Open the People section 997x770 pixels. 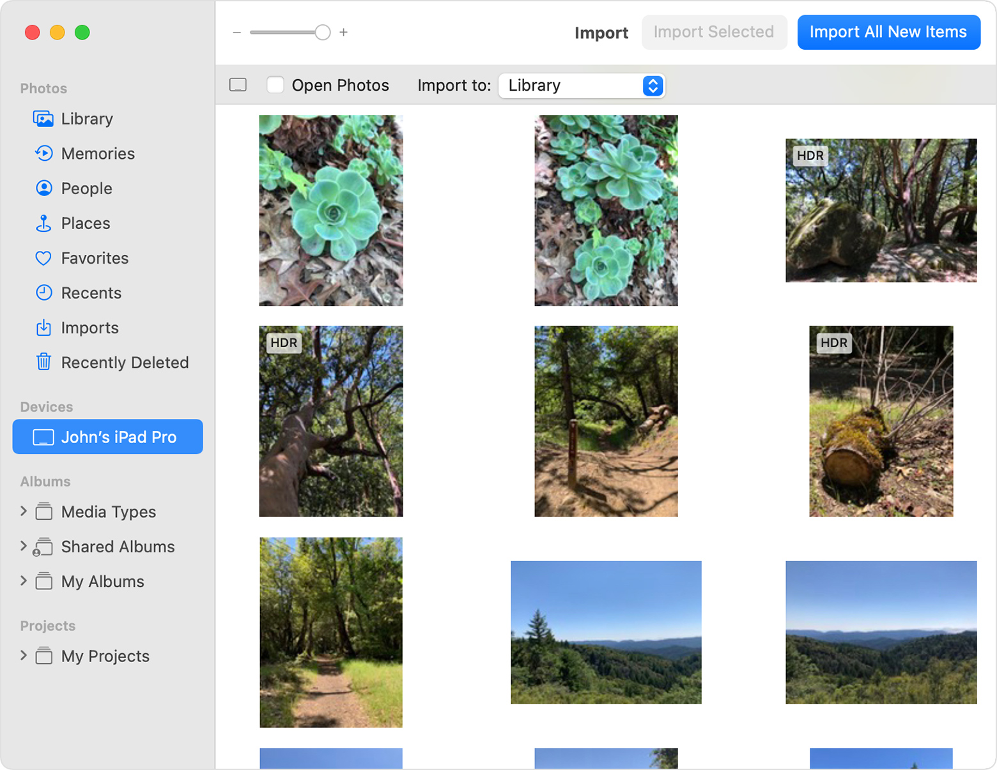click(86, 188)
